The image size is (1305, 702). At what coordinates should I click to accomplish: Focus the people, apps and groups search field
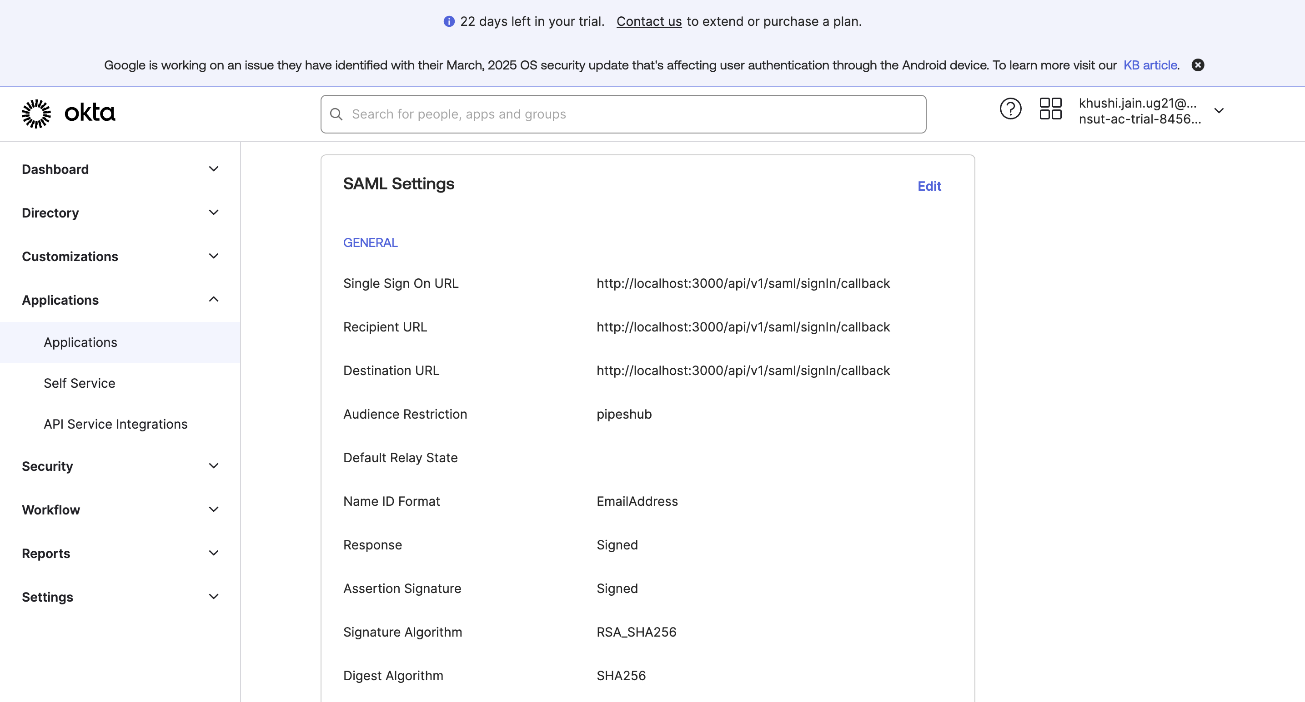633,114
